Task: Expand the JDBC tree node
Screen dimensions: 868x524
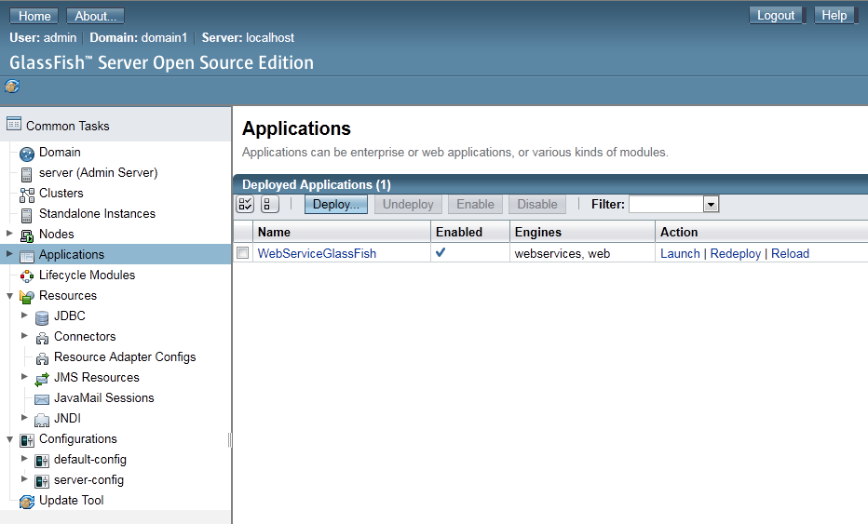Action: [x=24, y=316]
